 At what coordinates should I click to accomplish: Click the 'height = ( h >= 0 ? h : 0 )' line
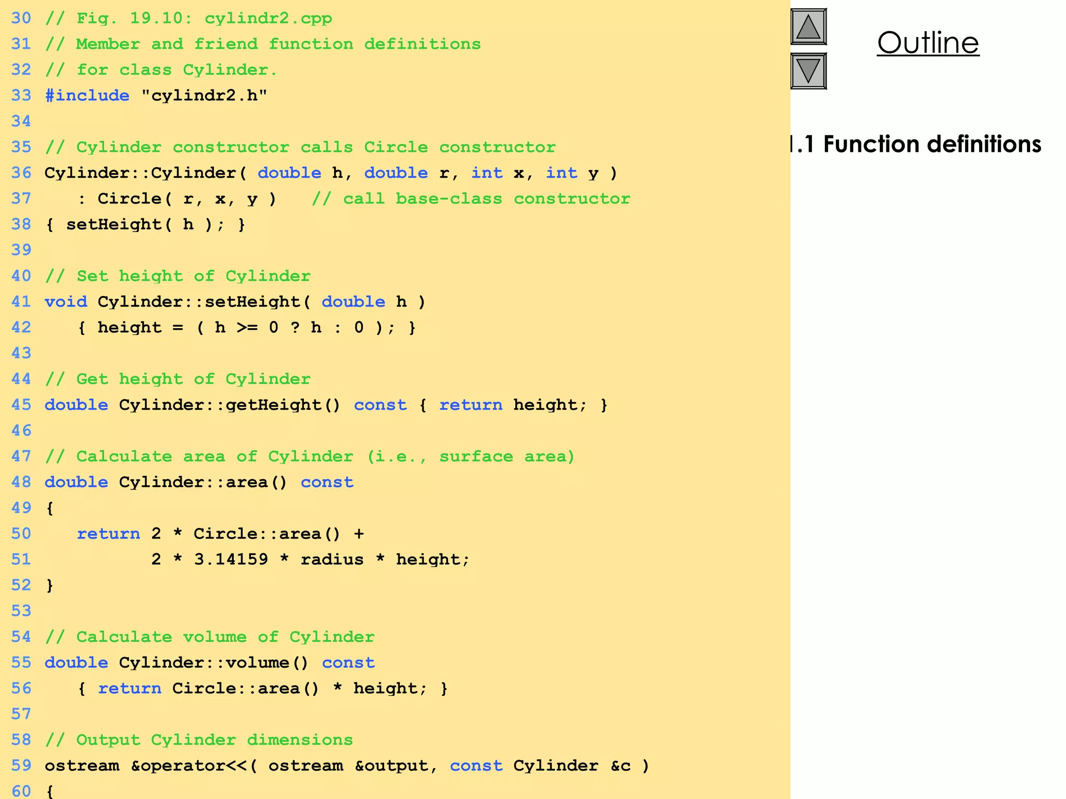247,328
